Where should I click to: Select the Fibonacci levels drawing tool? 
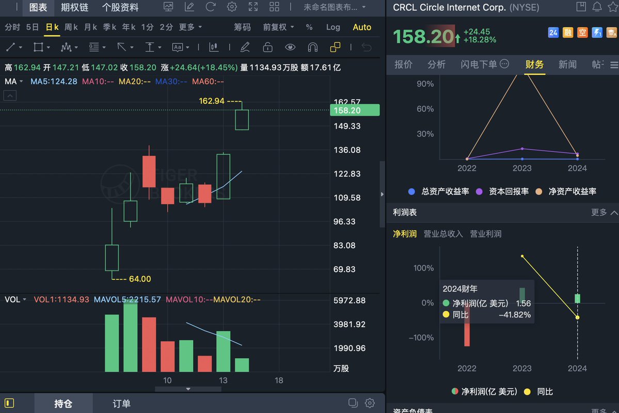pyautogui.click(x=94, y=47)
